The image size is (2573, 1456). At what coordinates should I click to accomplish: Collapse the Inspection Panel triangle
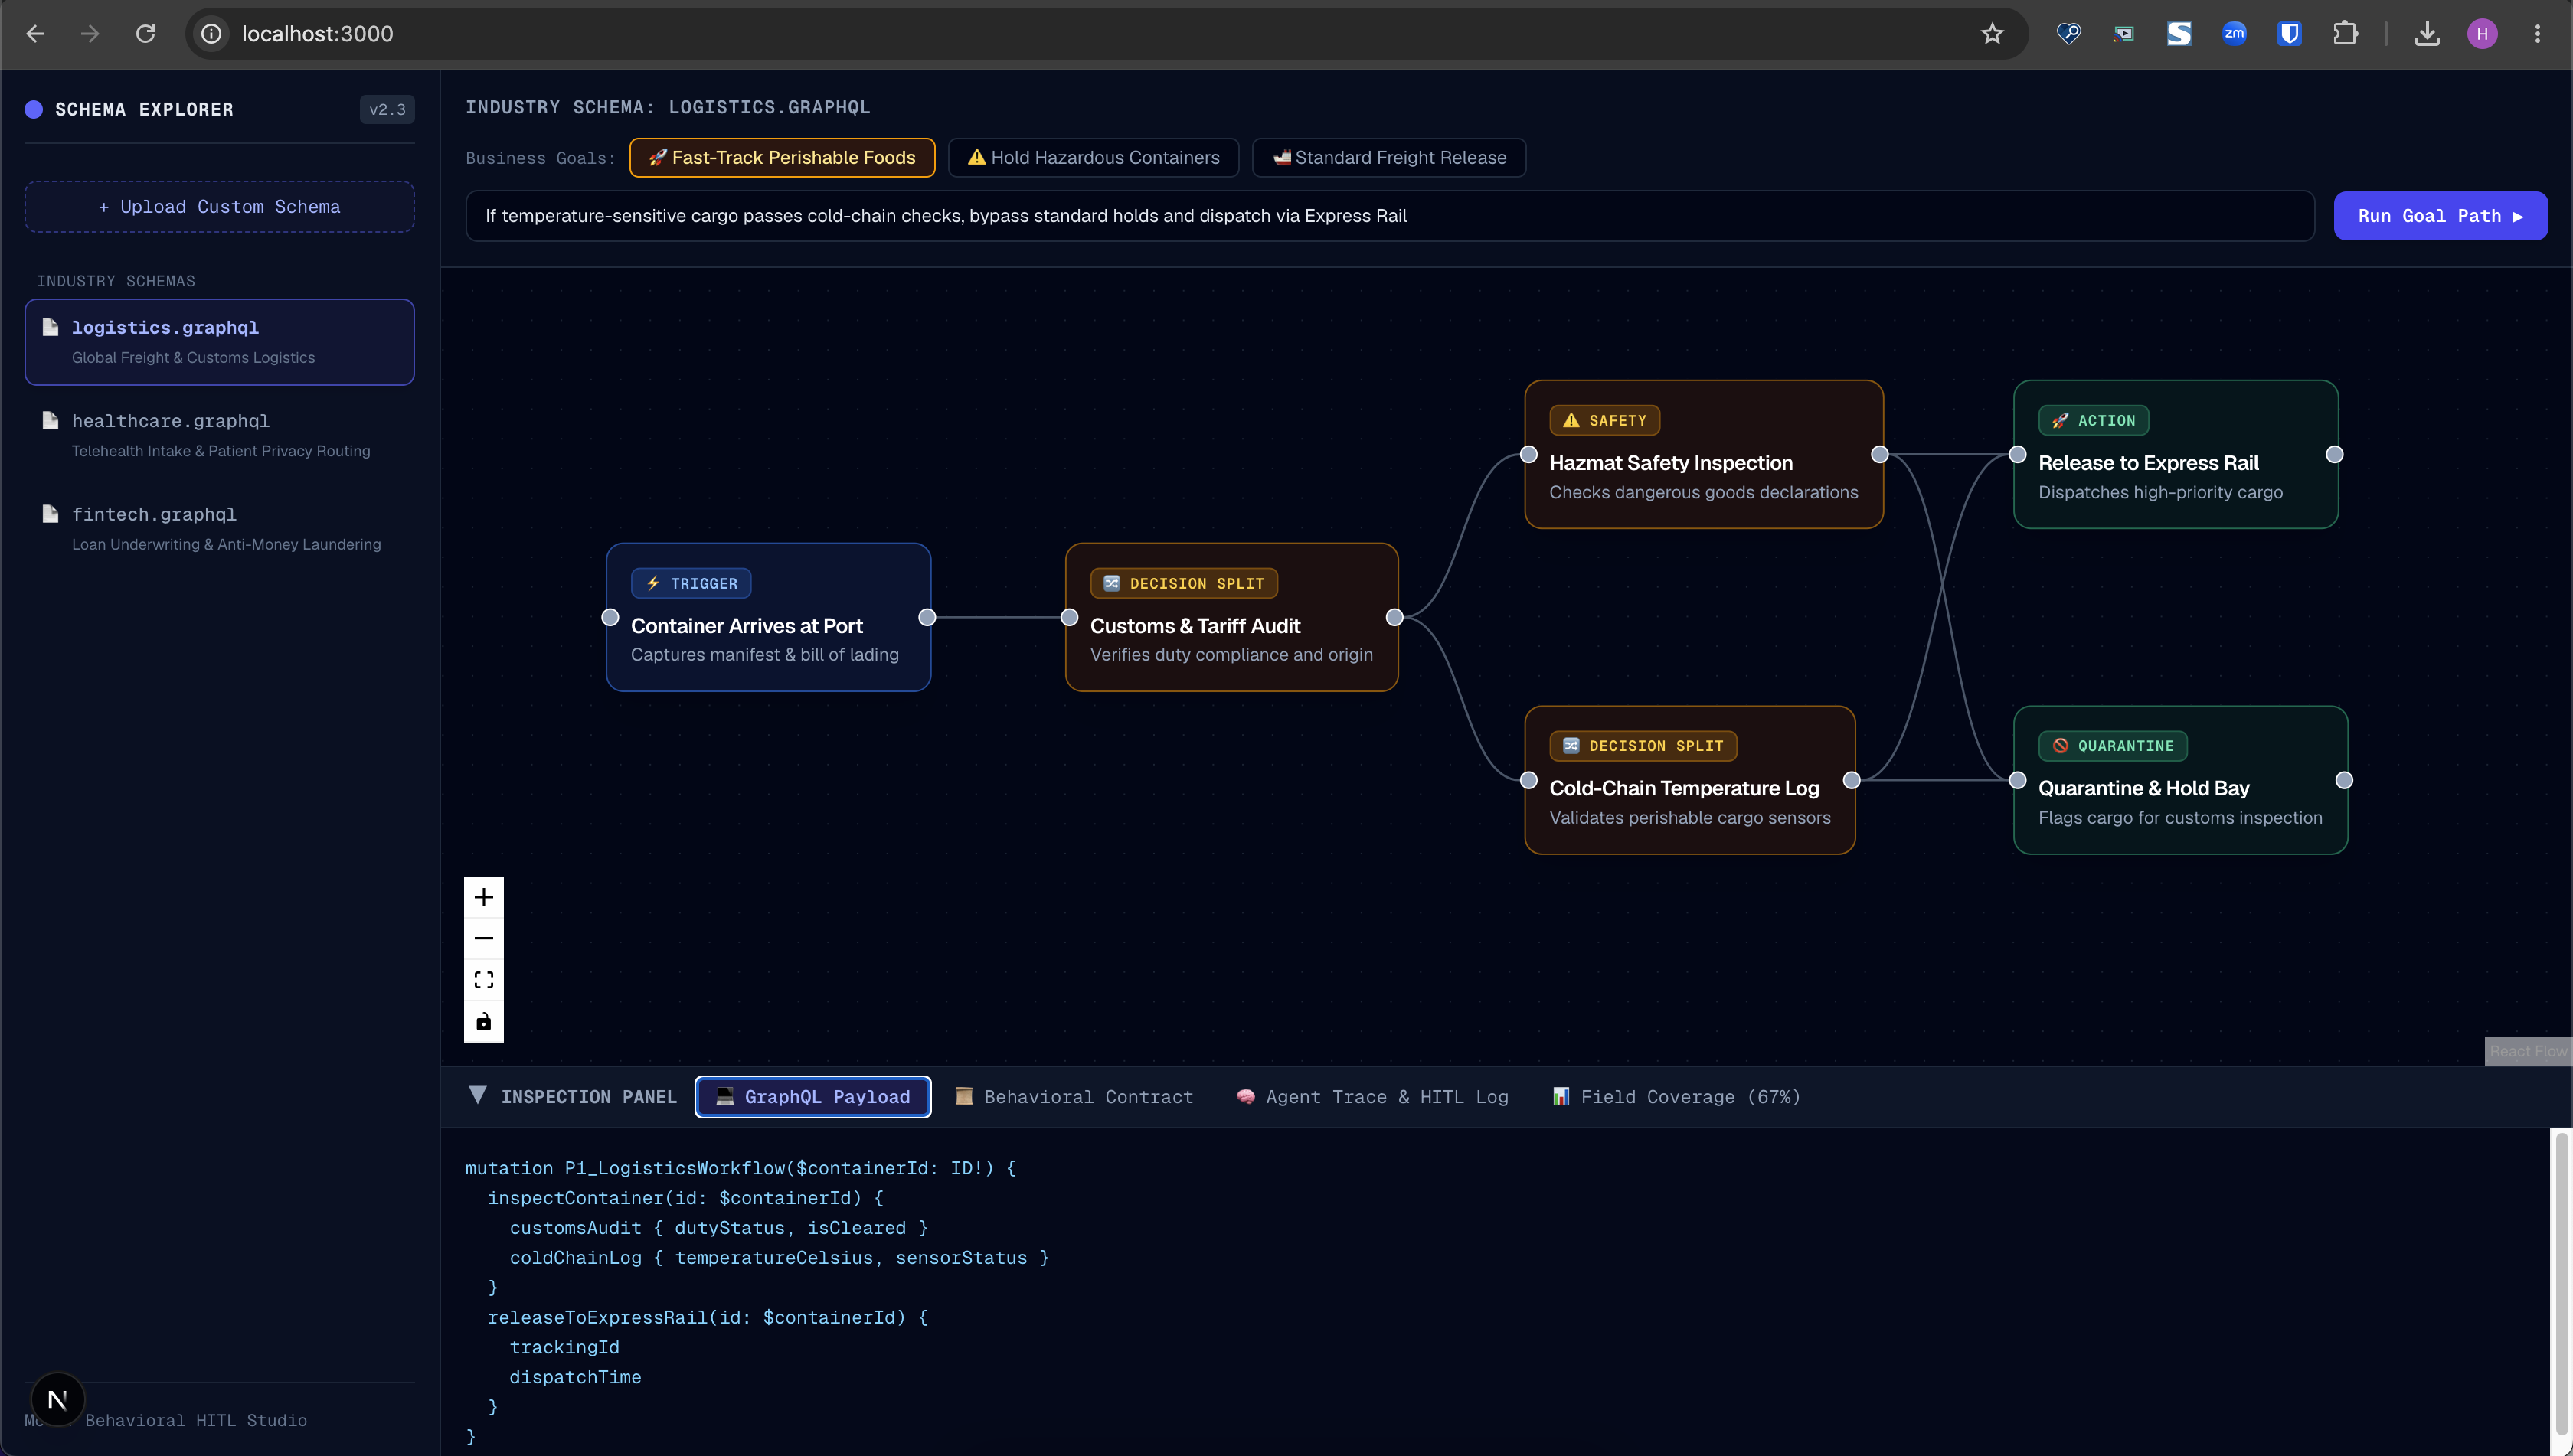[x=478, y=1096]
